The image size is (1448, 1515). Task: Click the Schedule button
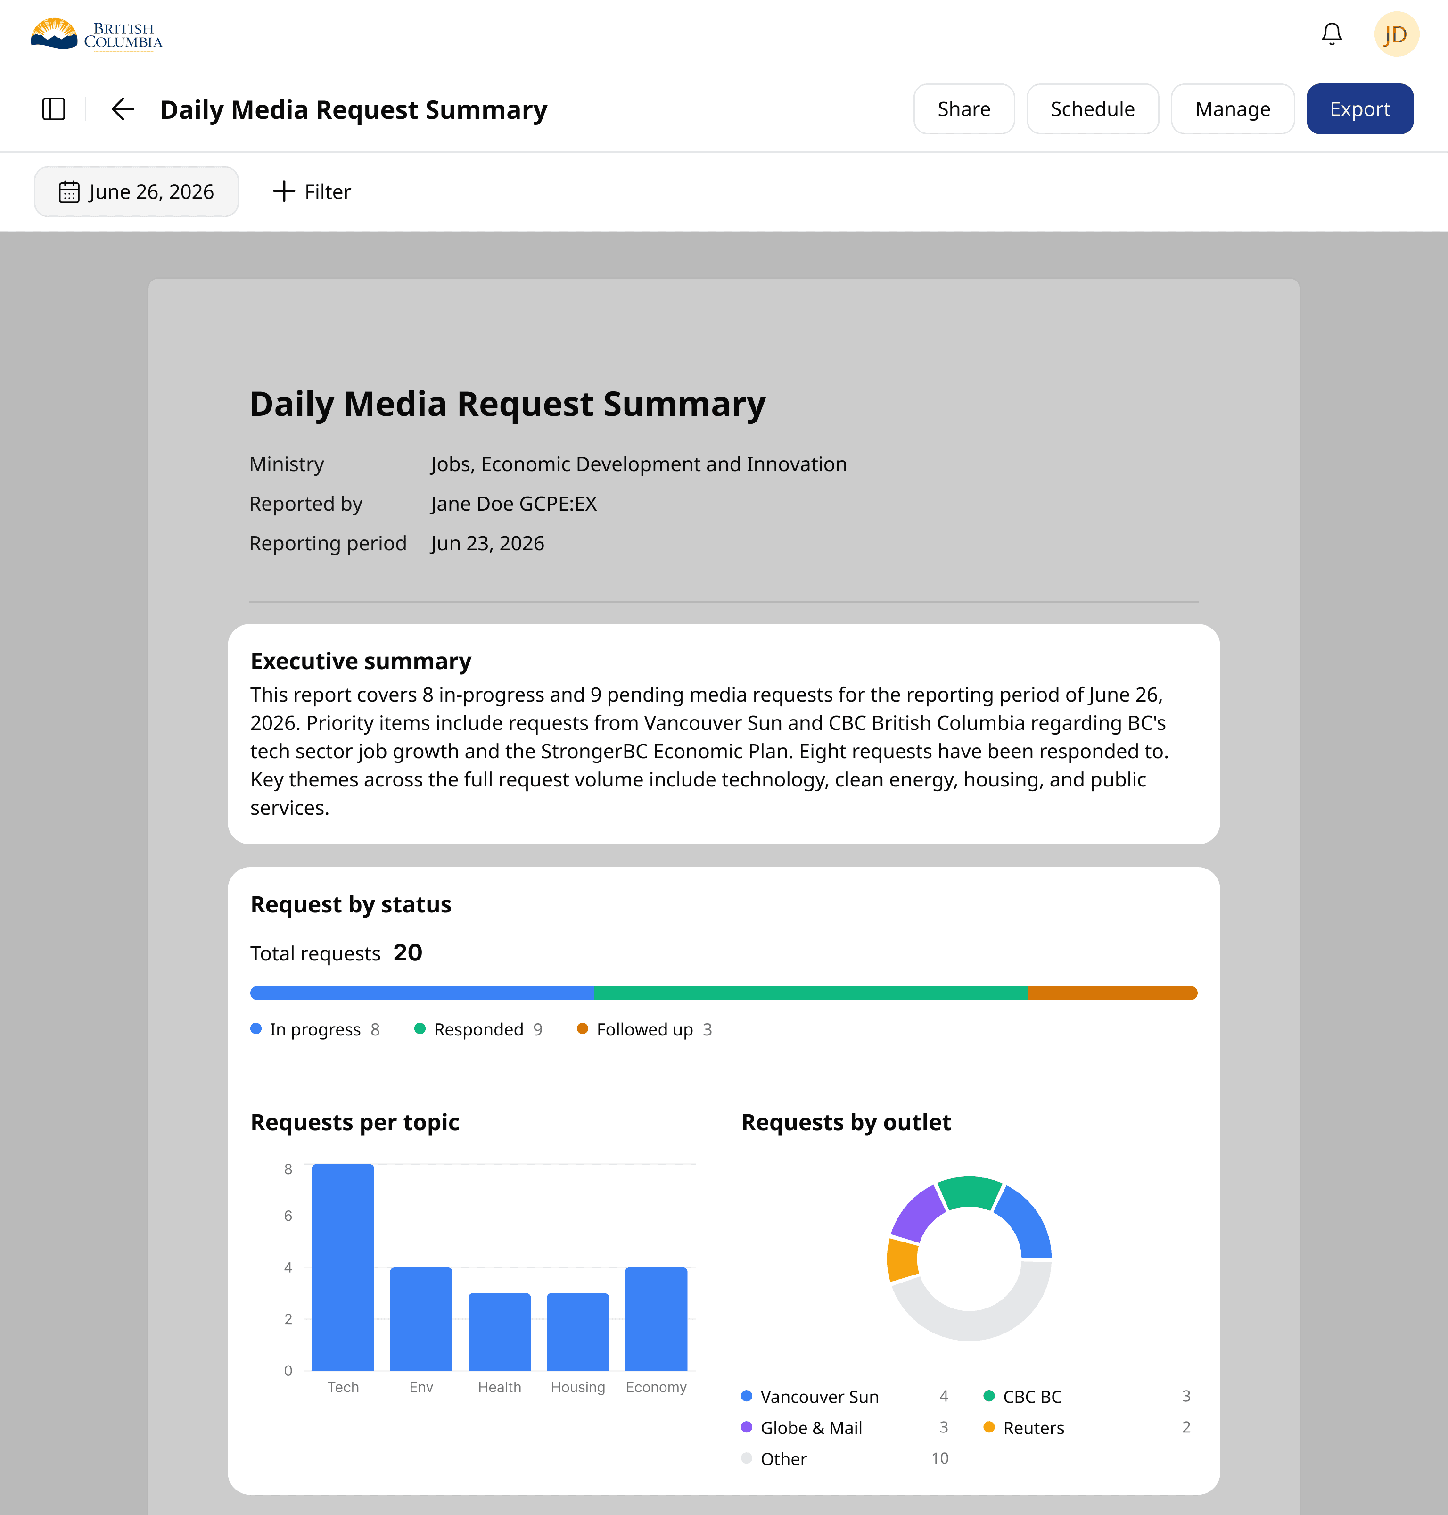[1092, 109]
